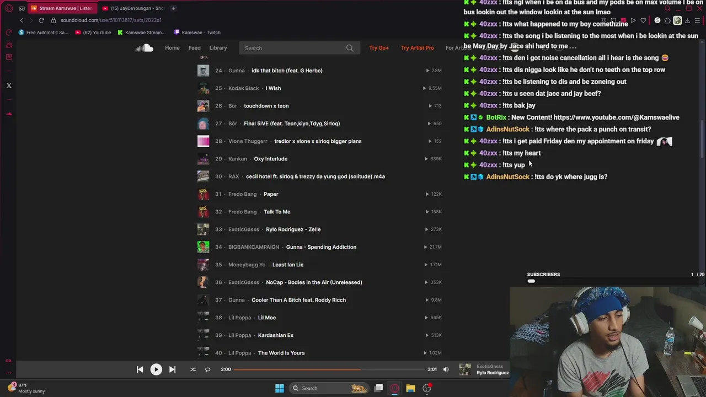Seek on the orange track progress bar
The height and width of the screenshot is (397, 706).
tap(329, 369)
